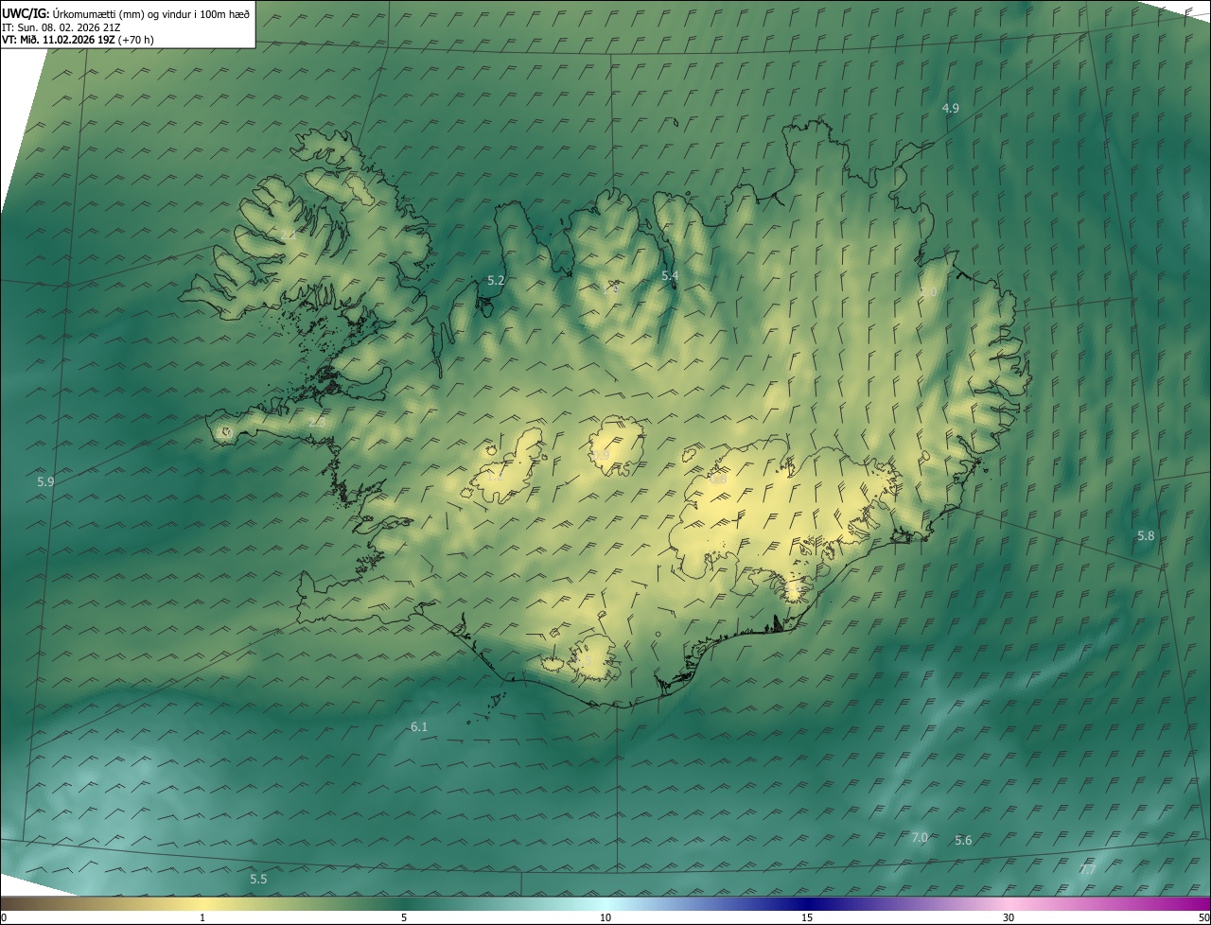Click the pink section of the color scale above 30
Screen dimensions: 1211x925
[1009, 904]
